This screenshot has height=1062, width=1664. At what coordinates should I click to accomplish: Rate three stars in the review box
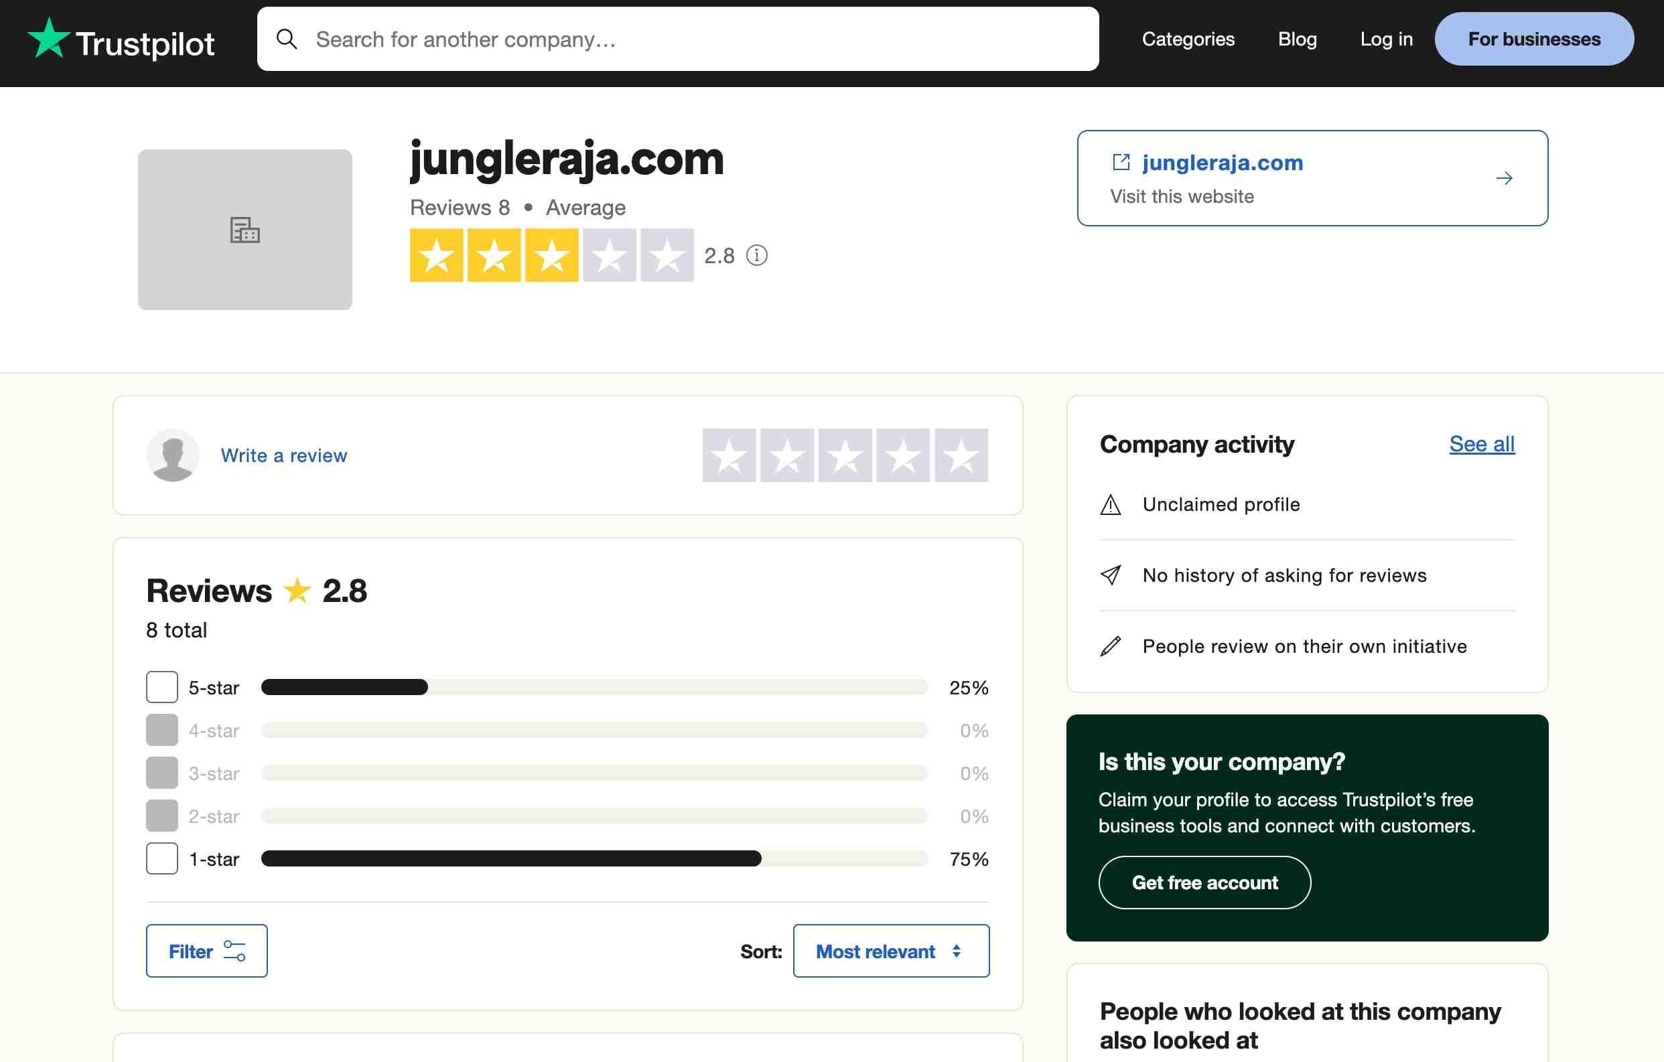point(845,455)
